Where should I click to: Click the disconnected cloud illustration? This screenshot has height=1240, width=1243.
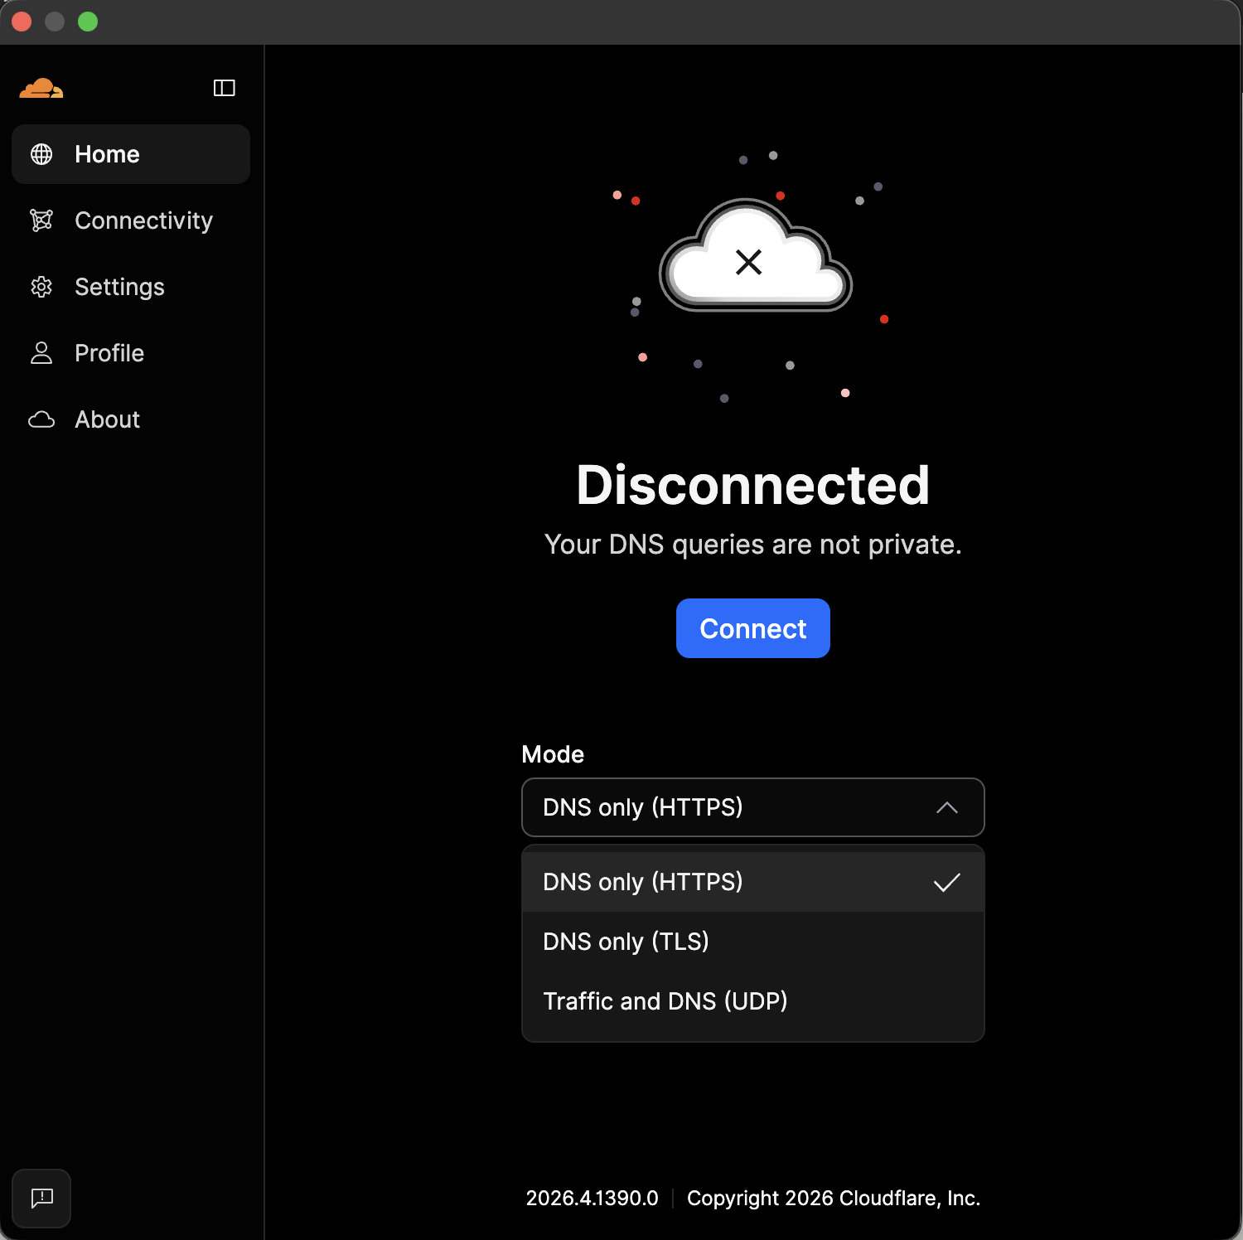pos(755,255)
